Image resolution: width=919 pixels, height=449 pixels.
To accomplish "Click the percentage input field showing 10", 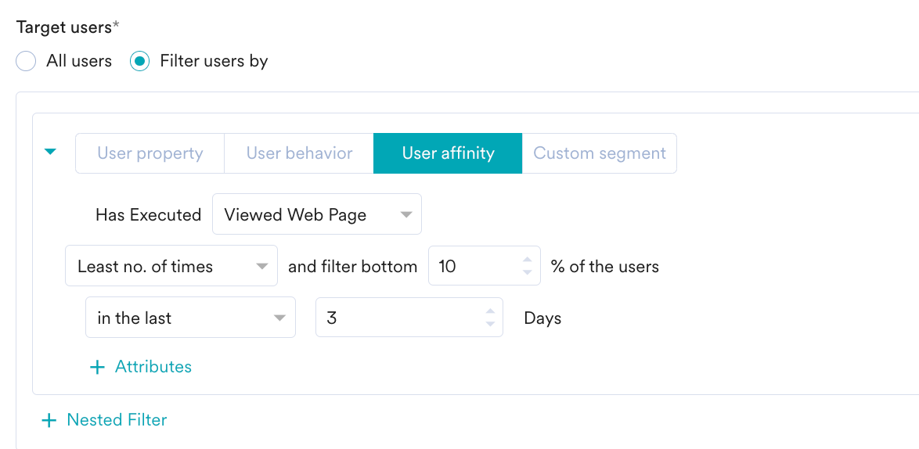I will 474,266.
